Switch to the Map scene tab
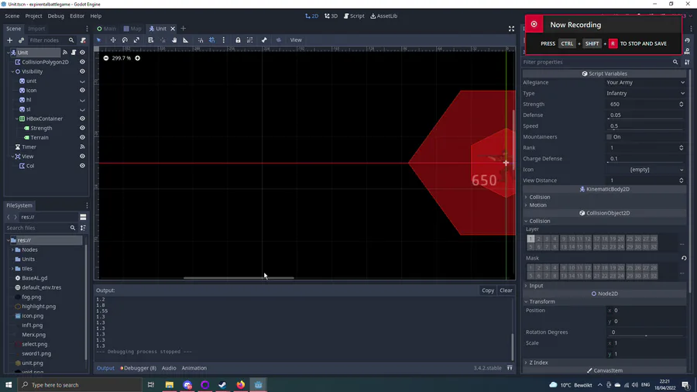Viewport: 697px width, 392px height. pyautogui.click(x=132, y=29)
